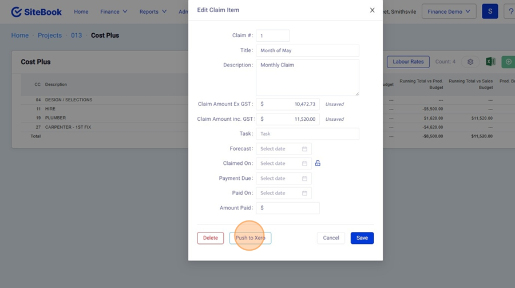Click the blue Save button

coord(362,238)
